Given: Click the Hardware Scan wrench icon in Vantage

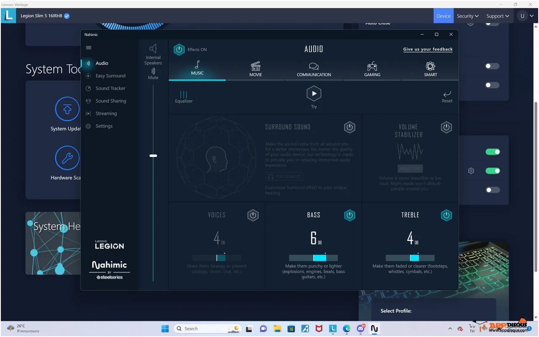Looking at the screenshot, I should click(x=67, y=158).
